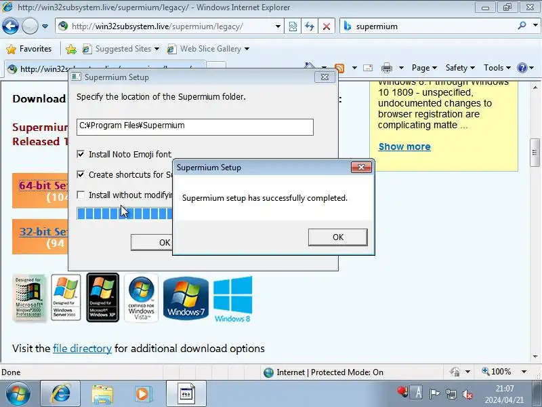Screen dimensions: 542x407
Task: Open the Feeds dropdown arrow
Action: click(x=354, y=68)
